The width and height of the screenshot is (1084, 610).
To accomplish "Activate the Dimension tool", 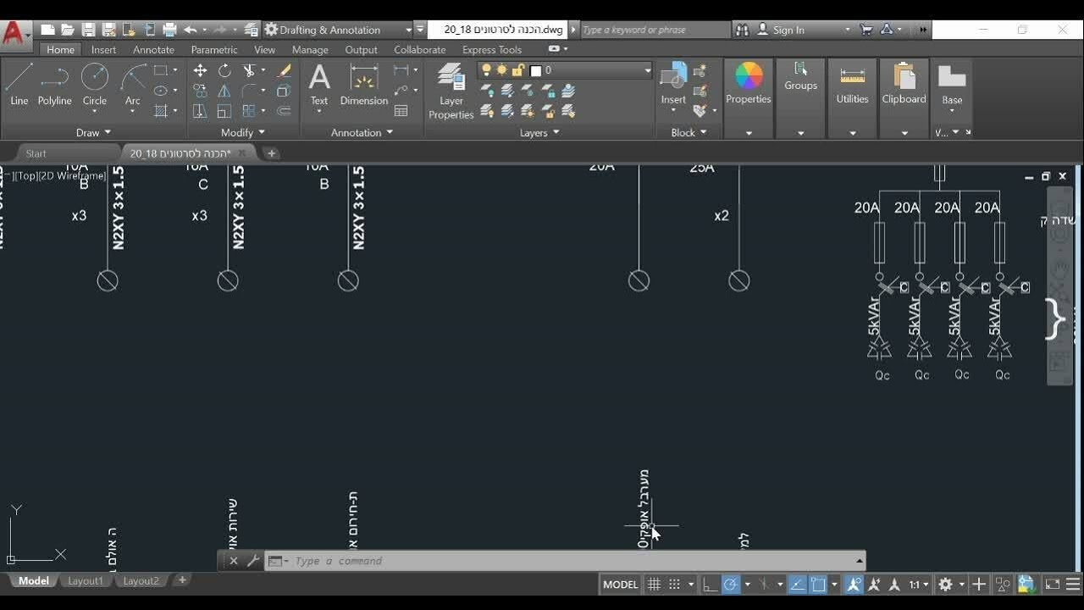I will [364, 85].
